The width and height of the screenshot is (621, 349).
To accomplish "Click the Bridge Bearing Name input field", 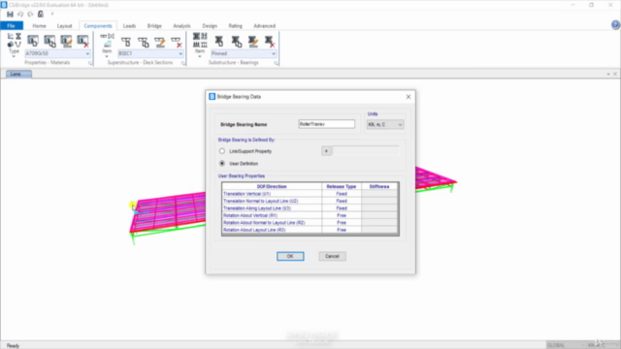I will click(x=327, y=124).
